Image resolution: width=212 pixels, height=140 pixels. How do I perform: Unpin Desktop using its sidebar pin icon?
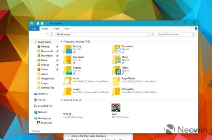57,46
